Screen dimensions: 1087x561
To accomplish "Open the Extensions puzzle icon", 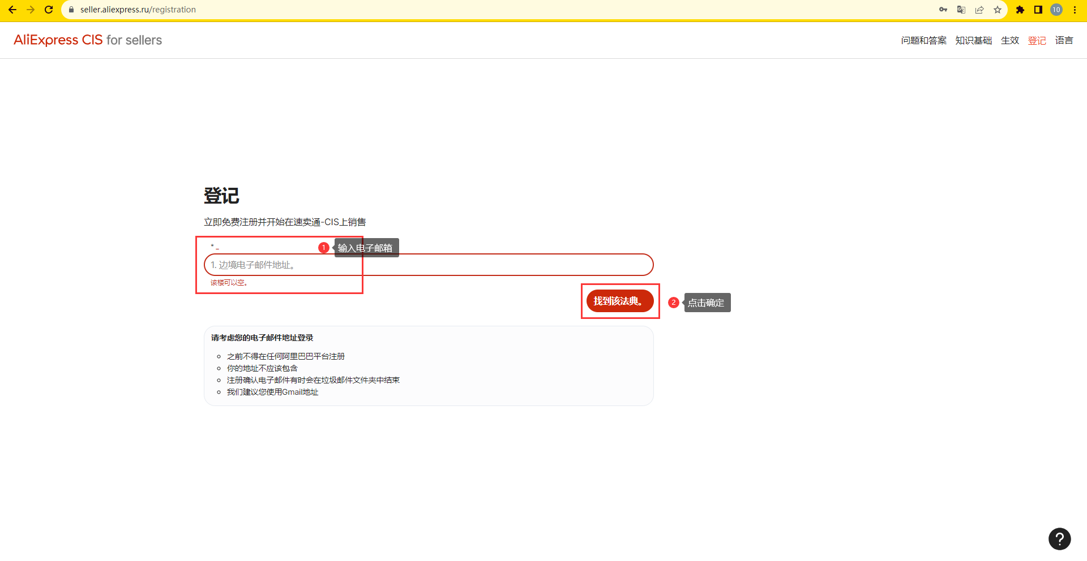I will pyautogui.click(x=1020, y=10).
